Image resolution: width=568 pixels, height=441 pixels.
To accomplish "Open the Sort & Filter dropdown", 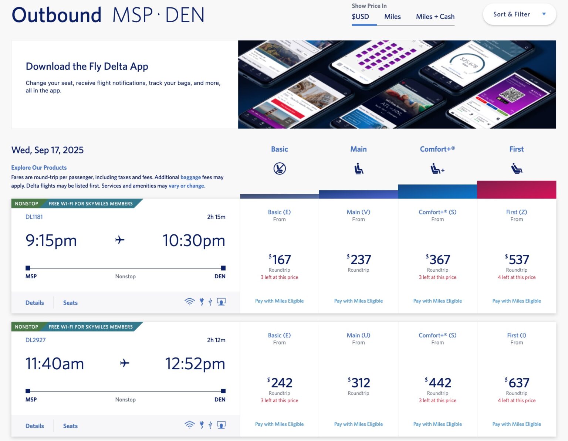I will [519, 14].
